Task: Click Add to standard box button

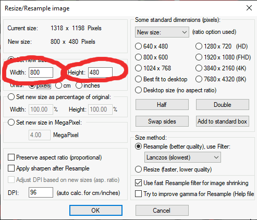Action: pyautogui.click(x=223, y=121)
